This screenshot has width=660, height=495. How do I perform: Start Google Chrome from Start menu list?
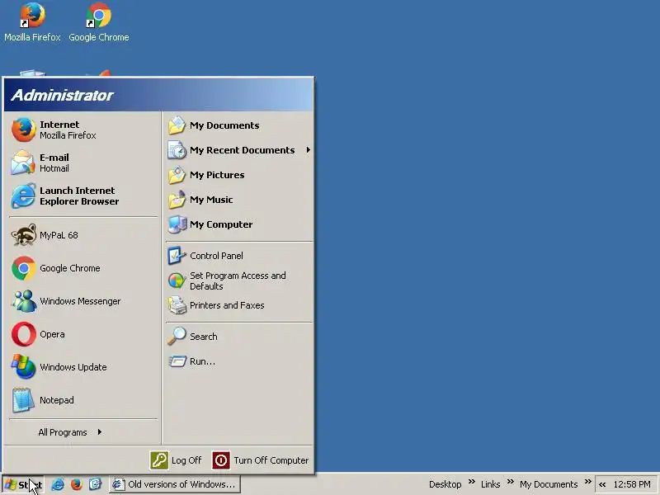coord(83,268)
